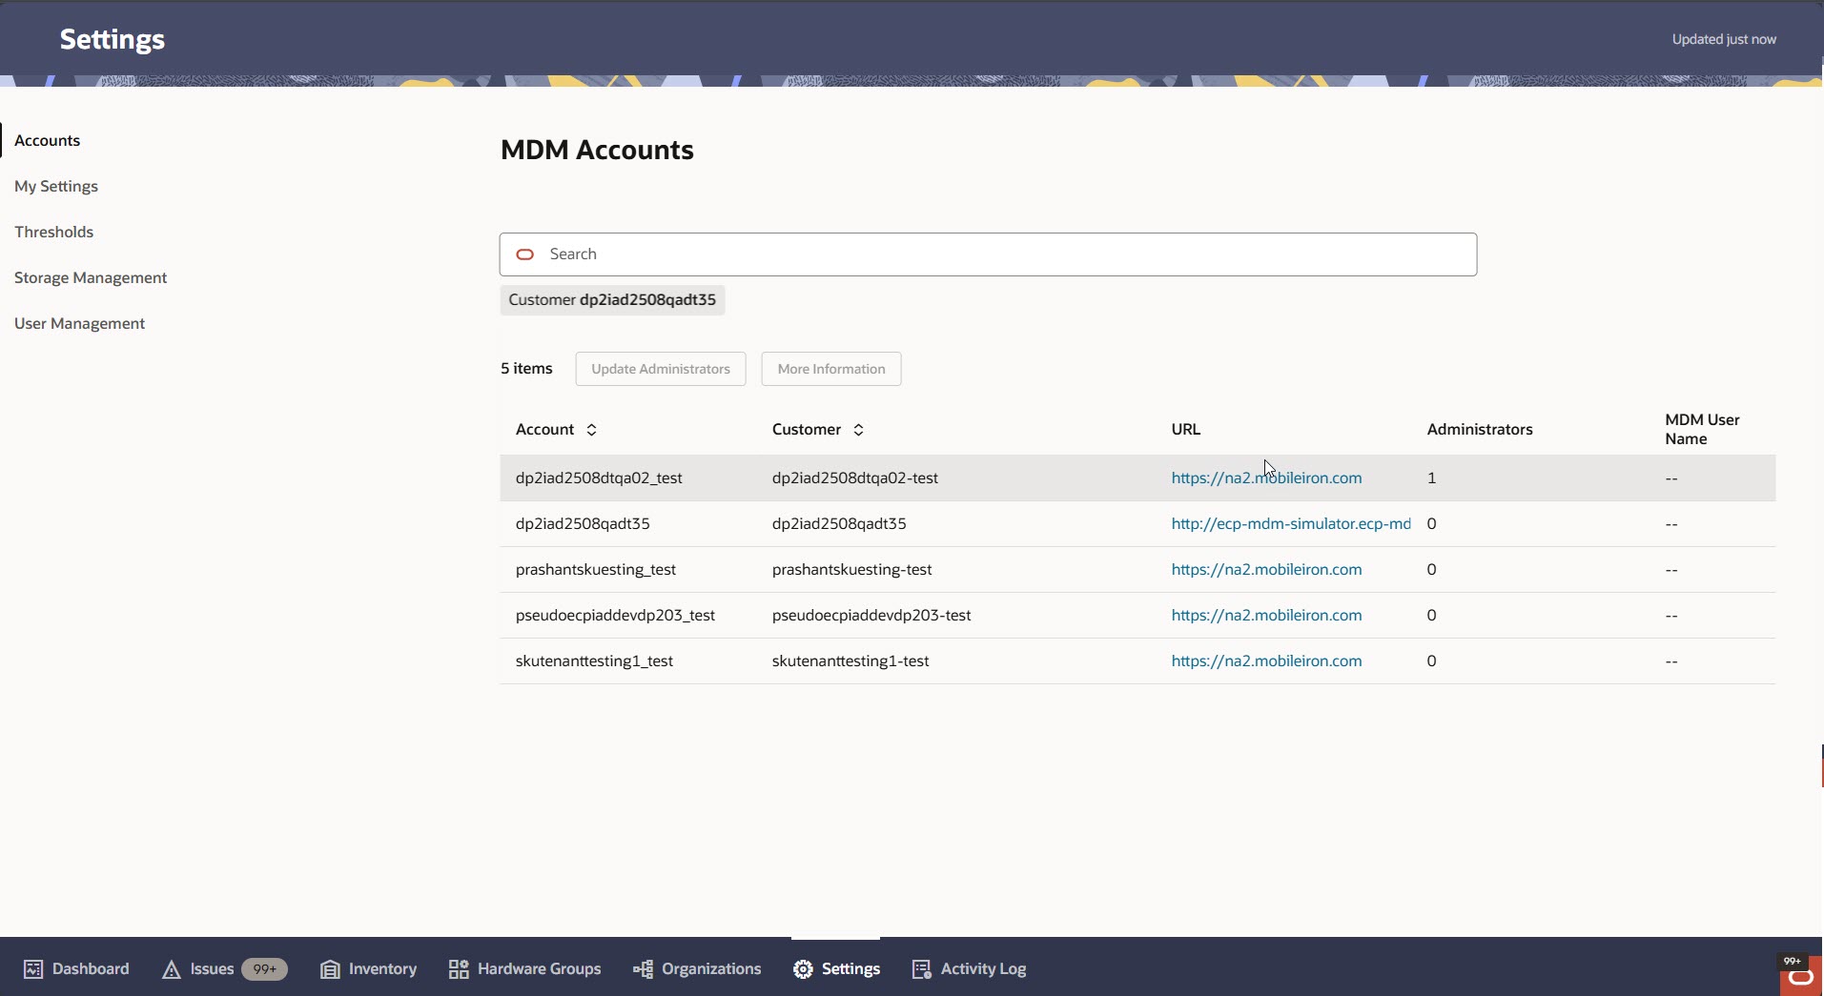Open User Management settings
1824x996 pixels.
[x=79, y=323]
